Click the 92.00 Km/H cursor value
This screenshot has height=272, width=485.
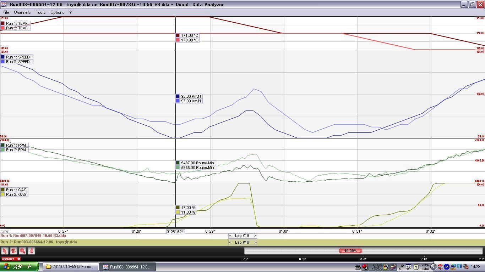tap(189, 96)
